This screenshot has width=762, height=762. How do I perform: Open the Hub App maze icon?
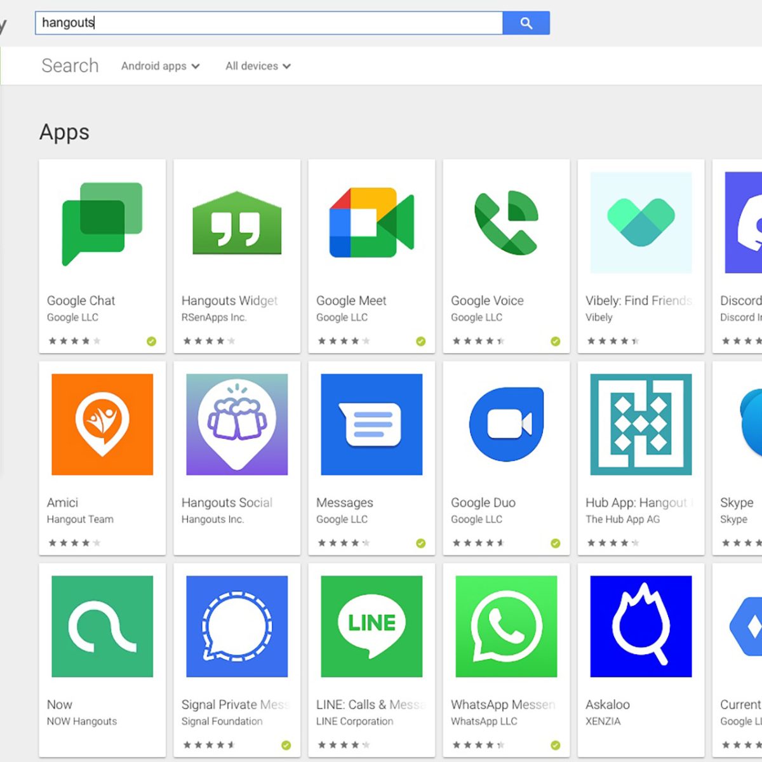[x=641, y=424]
